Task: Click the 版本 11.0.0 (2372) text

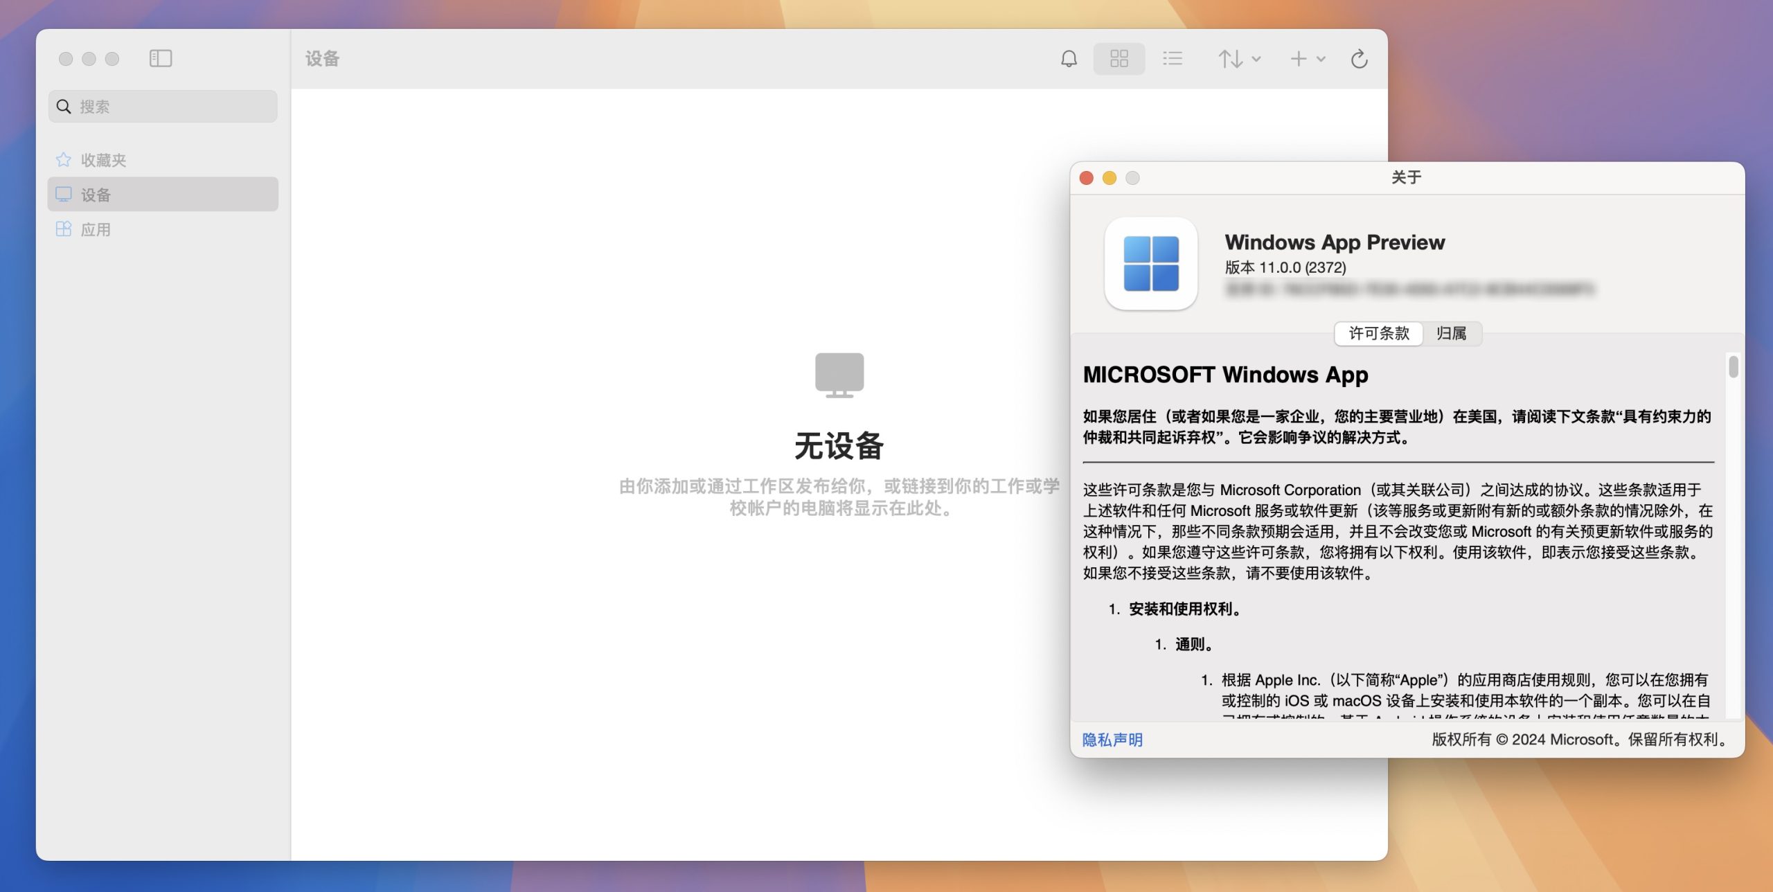Action: [1285, 267]
